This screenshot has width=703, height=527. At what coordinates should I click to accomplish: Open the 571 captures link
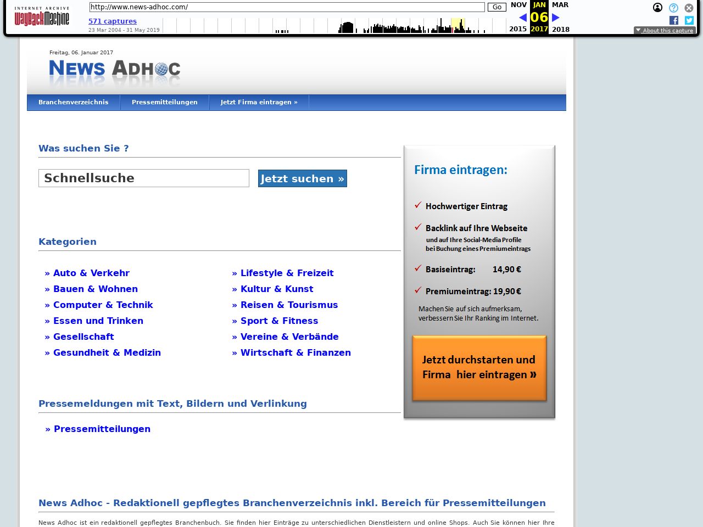113,21
